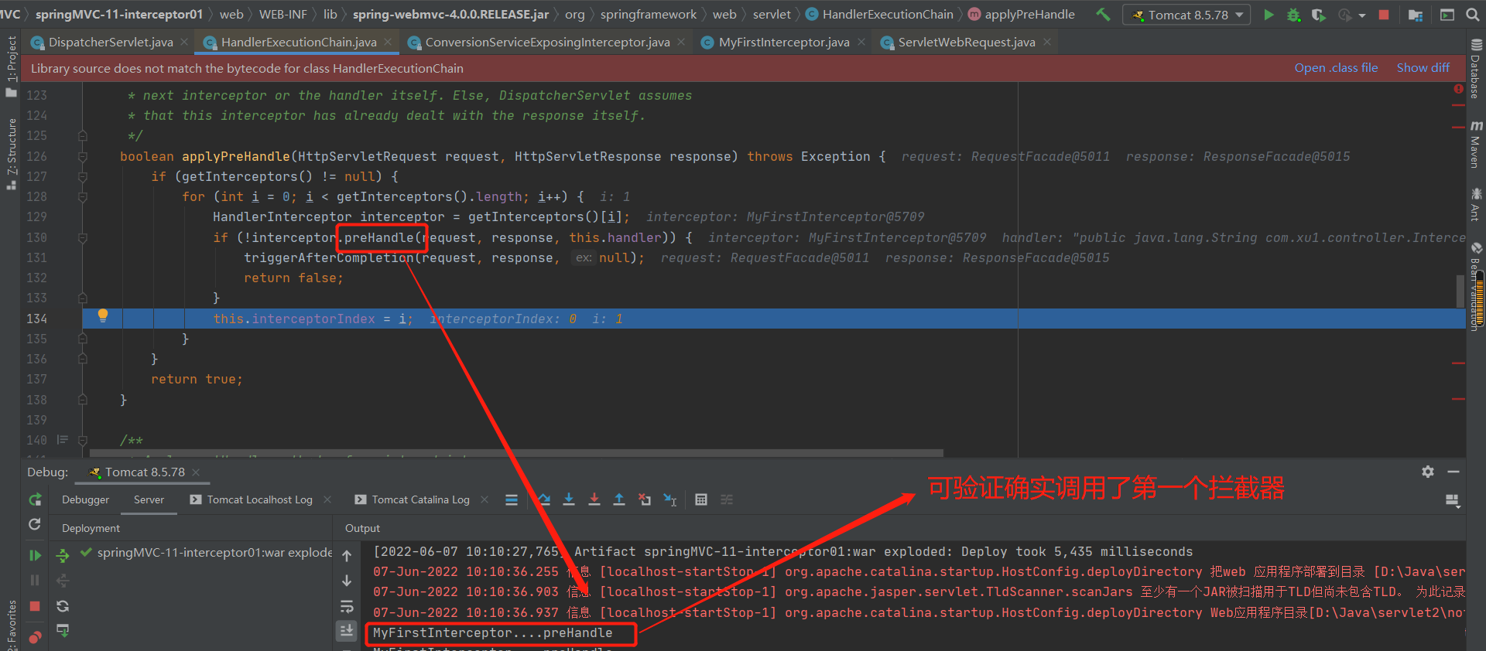Screen dimensions: 1486x651
Task: Open the Tomcat Catalina Log tab
Action: (x=413, y=499)
